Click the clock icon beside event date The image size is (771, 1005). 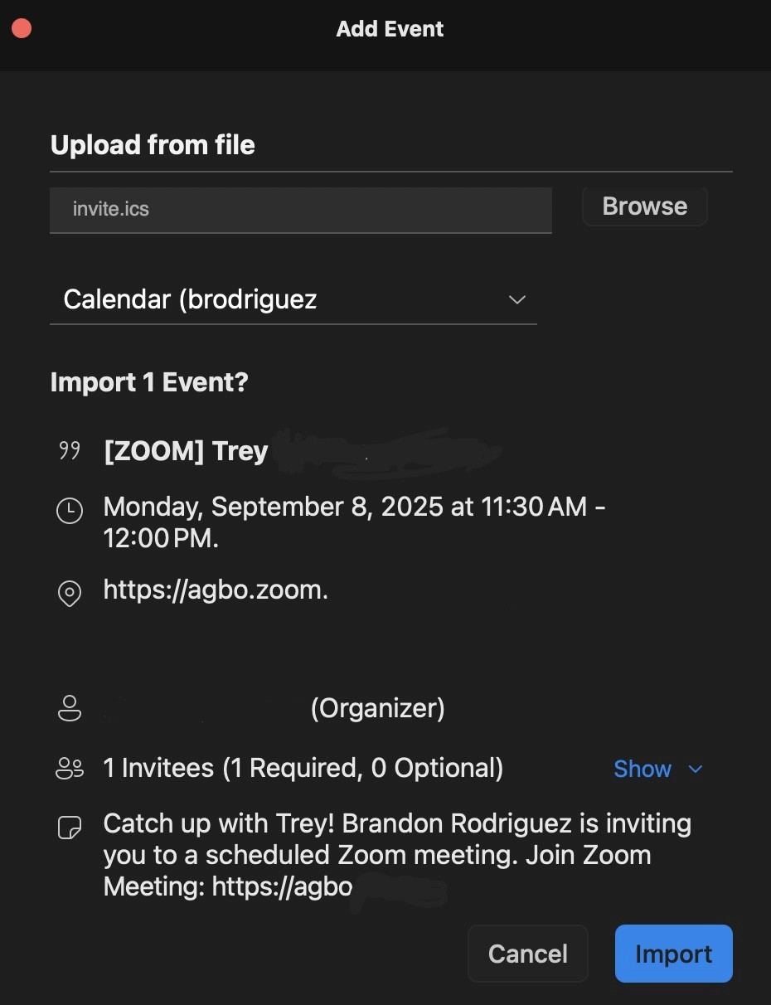coord(70,510)
